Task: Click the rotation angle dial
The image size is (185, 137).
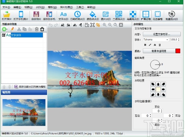Action: 155,65
